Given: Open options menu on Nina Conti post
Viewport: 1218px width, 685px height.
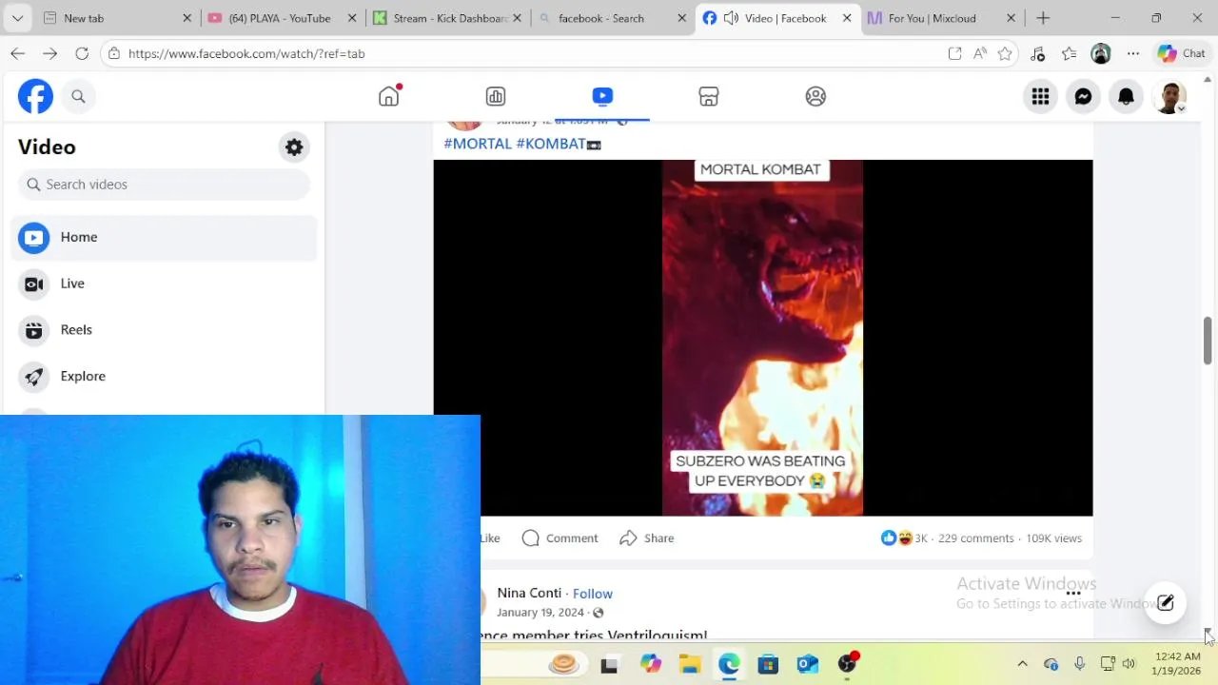Looking at the screenshot, I should tap(1073, 593).
